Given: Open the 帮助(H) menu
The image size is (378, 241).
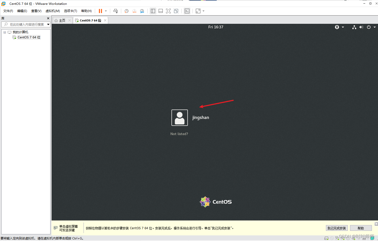Looking at the screenshot, I should tap(86, 11).
